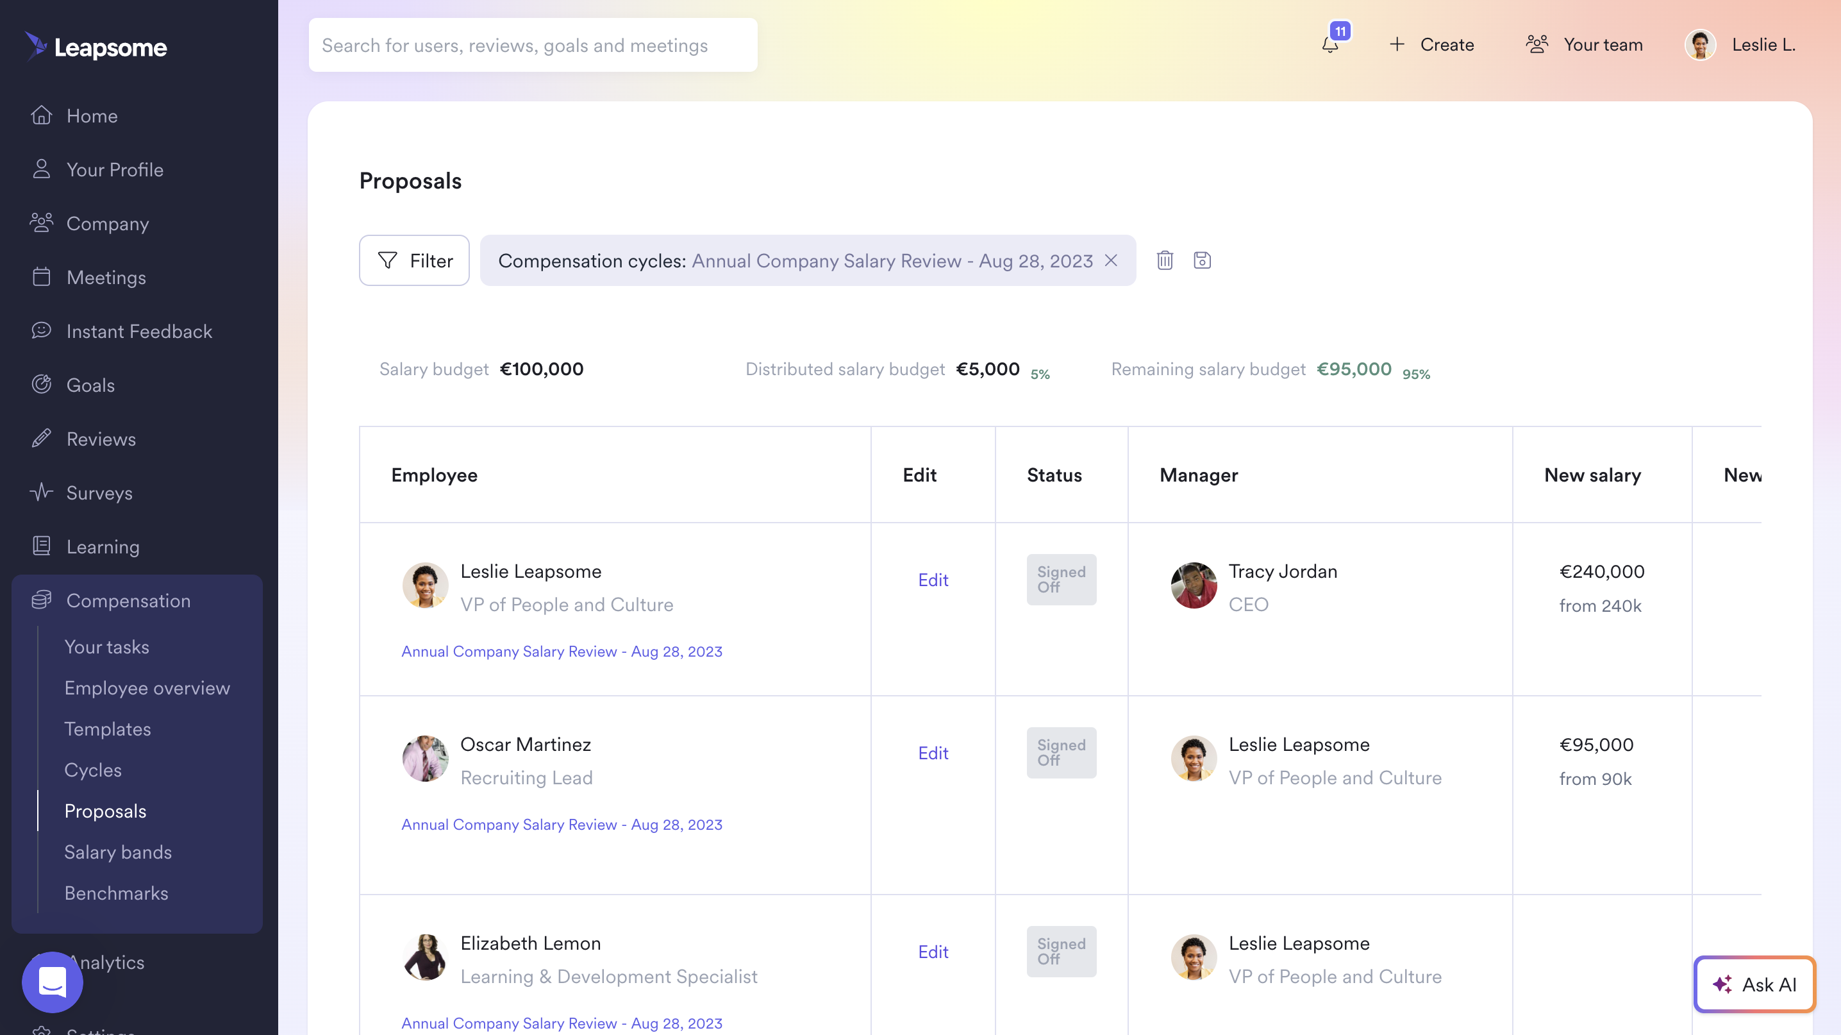Delete filters with trash icon
1841x1035 pixels.
[1165, 260]
